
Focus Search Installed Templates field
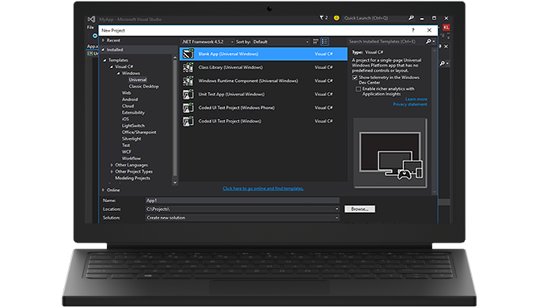pyautogui.click(x=386, y=41)
